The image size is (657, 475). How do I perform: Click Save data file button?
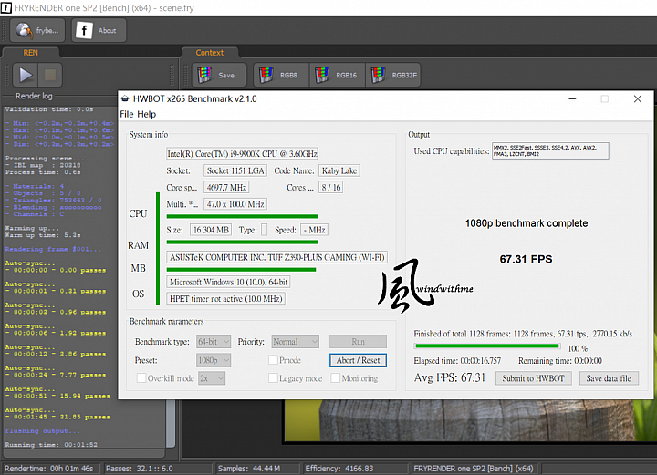pos(609,378)
